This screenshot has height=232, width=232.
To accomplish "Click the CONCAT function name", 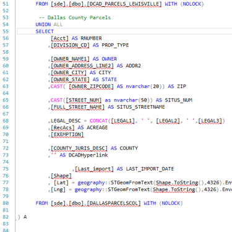I will 98,121.
